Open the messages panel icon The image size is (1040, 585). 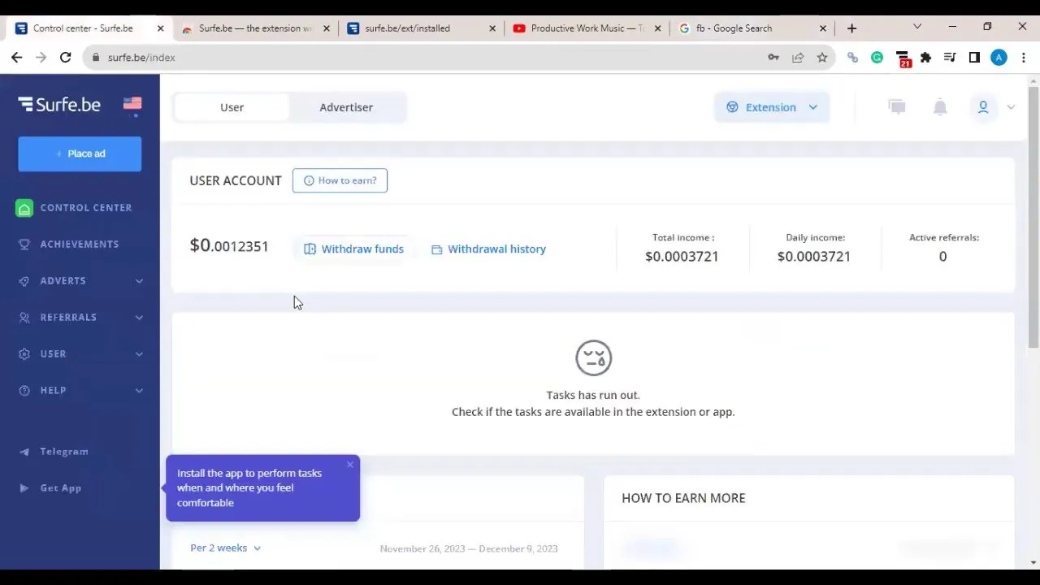click(x=896, y=106)
